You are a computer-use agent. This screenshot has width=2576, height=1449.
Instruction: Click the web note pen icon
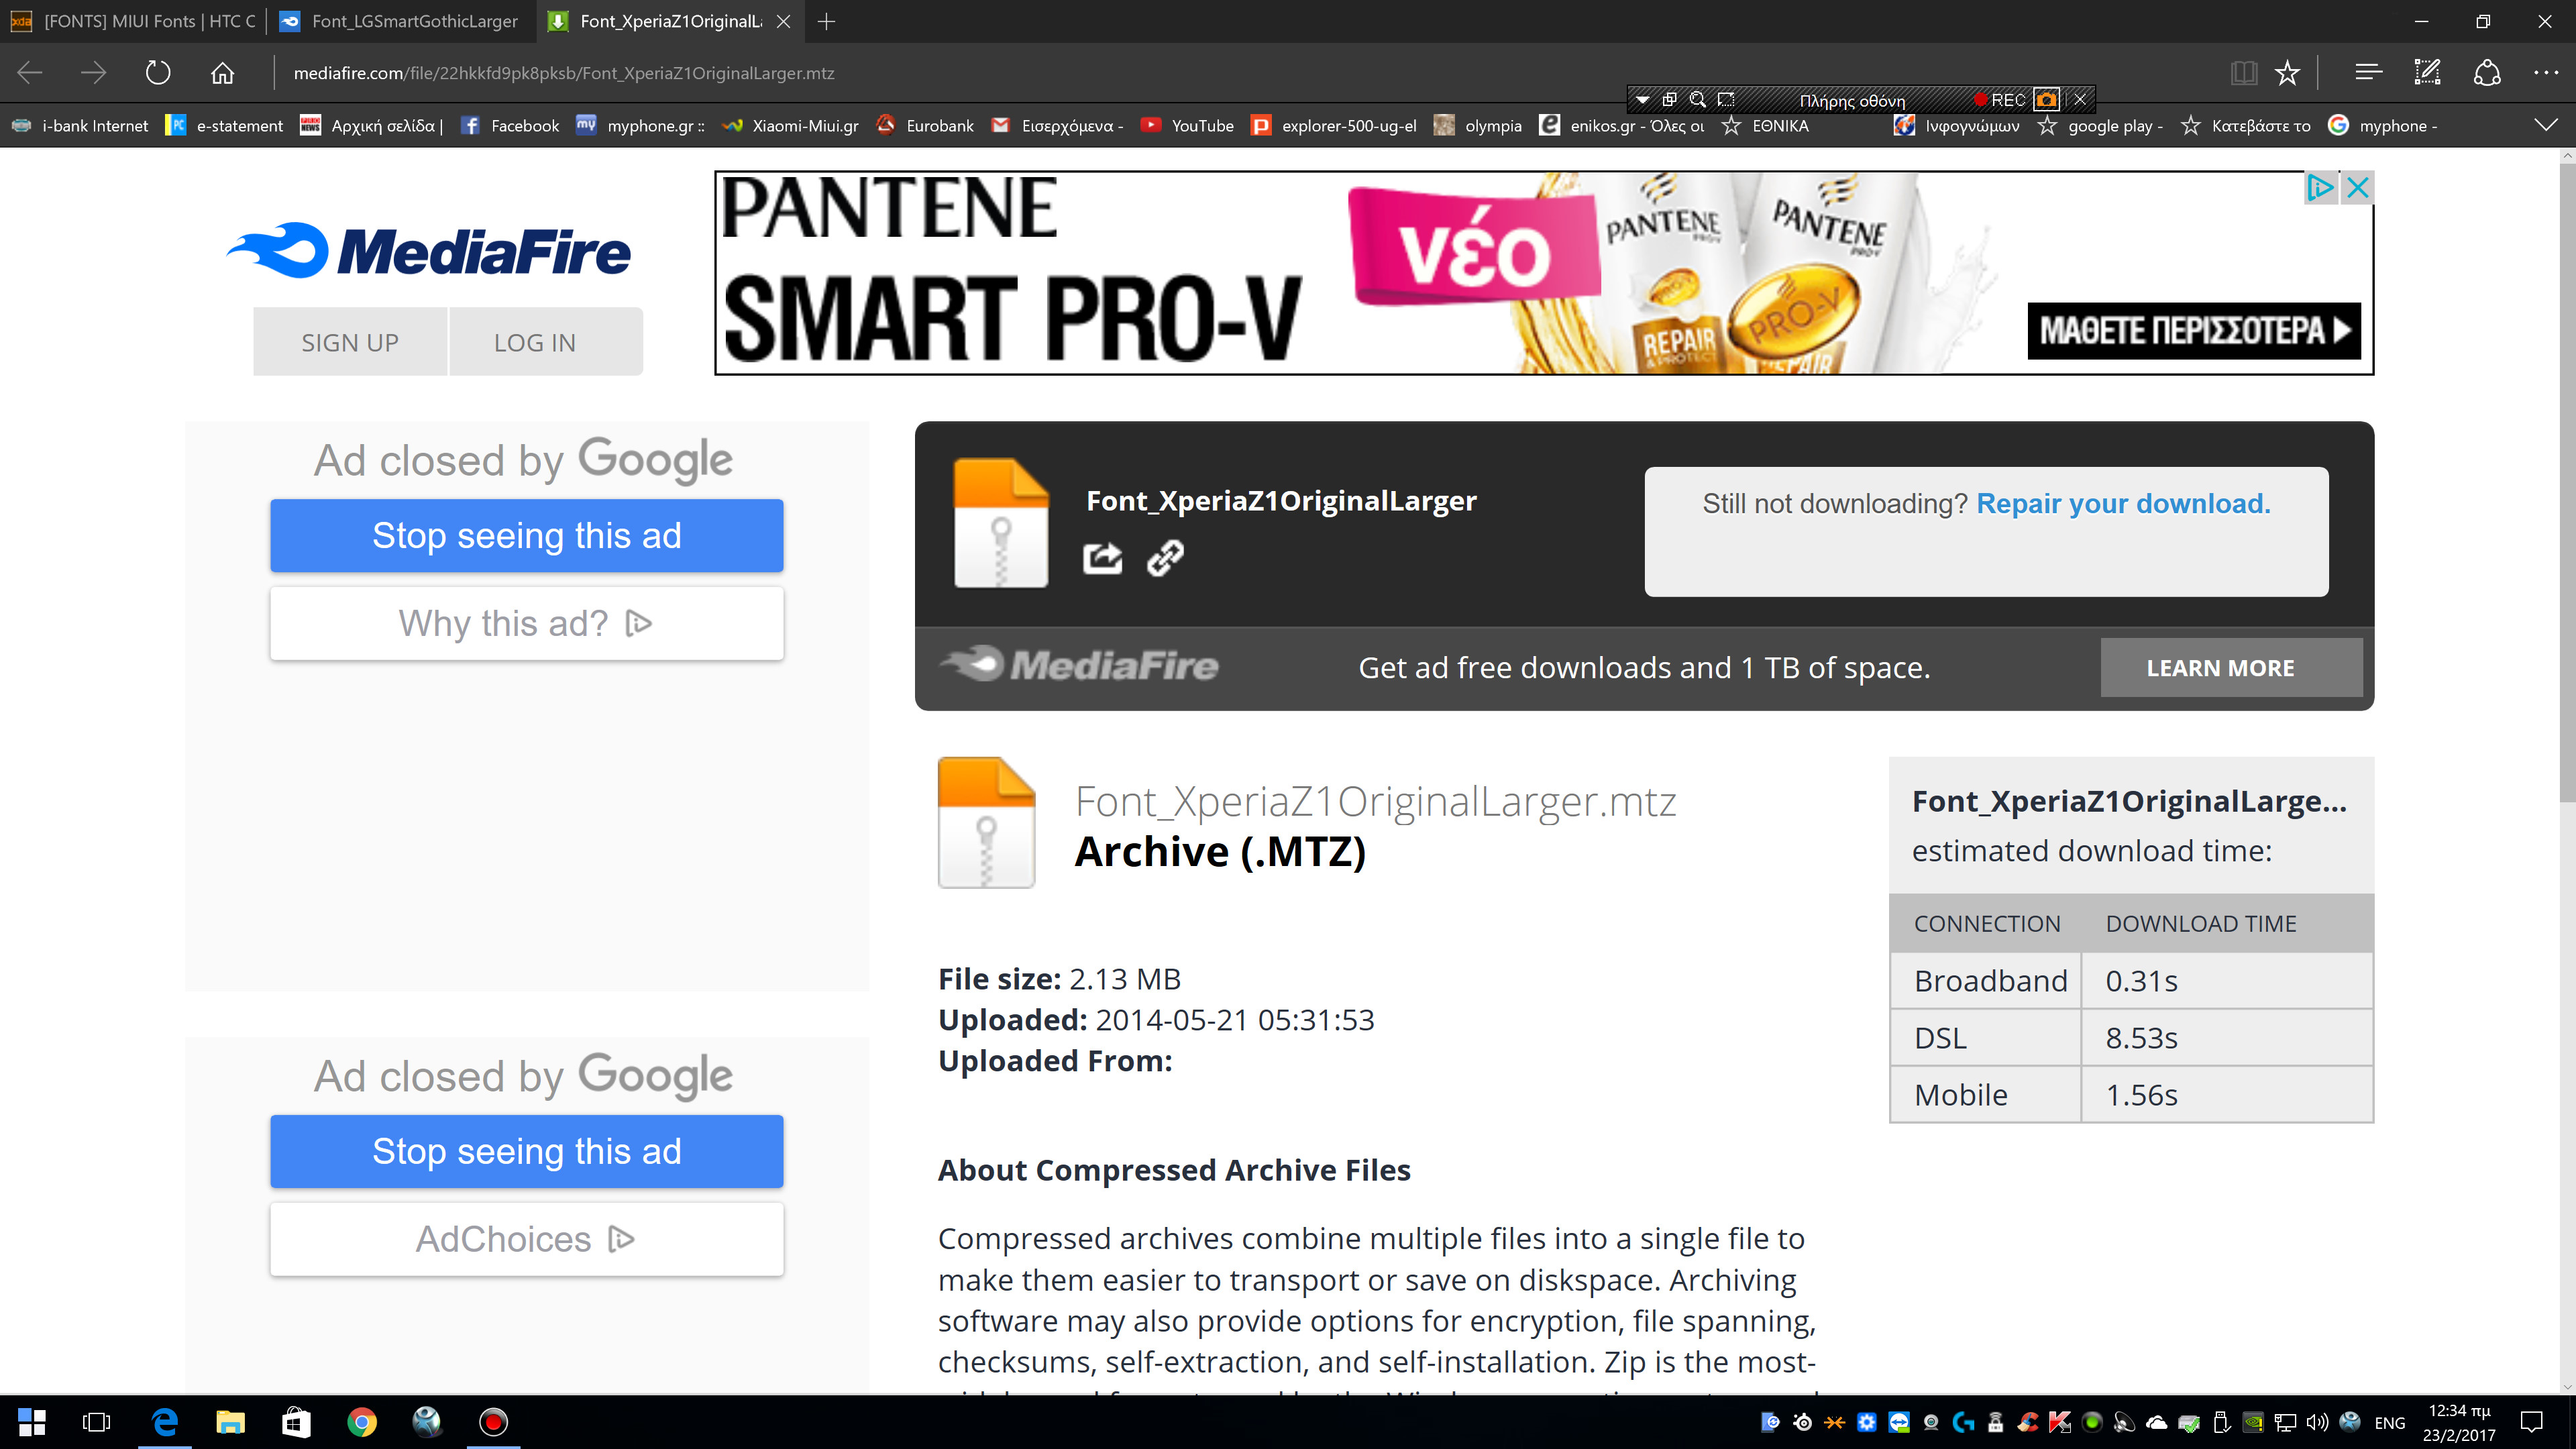click(2427, 73)
